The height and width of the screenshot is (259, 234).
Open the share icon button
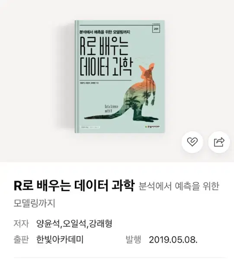click(219, 142)
